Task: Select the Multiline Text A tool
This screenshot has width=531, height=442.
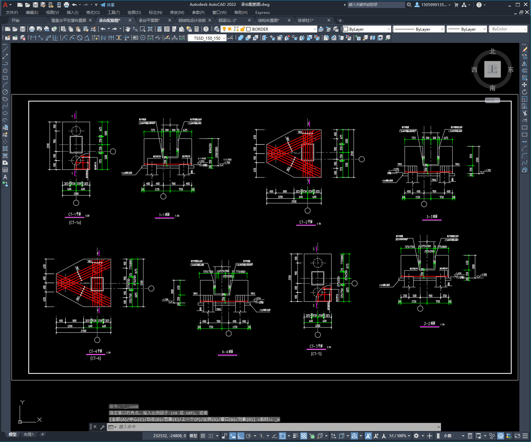Action: [5, 177]
